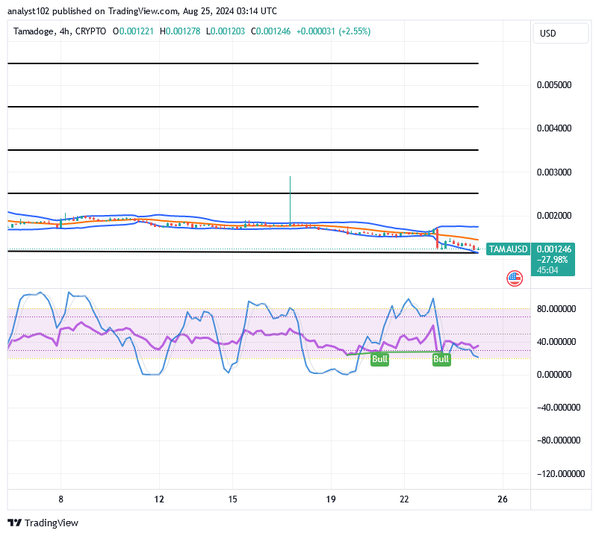This screenshot has width=599, height=536.
Task: Click the low value L0.001203
Action: click(226, 31)
